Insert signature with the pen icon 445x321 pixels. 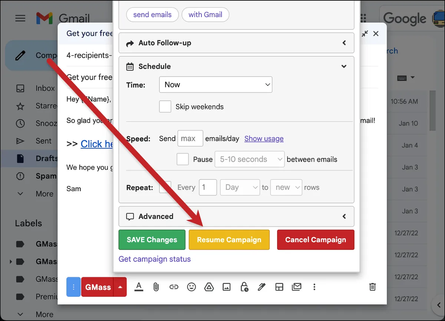point(262,287)
